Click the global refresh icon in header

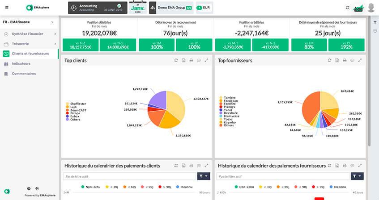(348, 8)
